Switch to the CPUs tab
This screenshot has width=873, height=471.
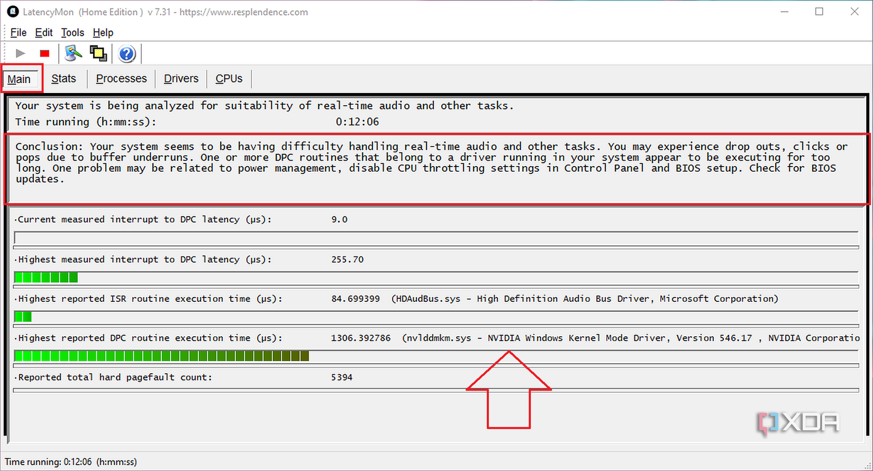click(229, 79)
